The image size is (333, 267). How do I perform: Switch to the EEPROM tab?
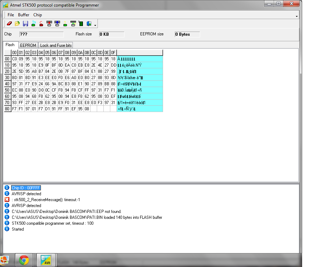point(28,45)
